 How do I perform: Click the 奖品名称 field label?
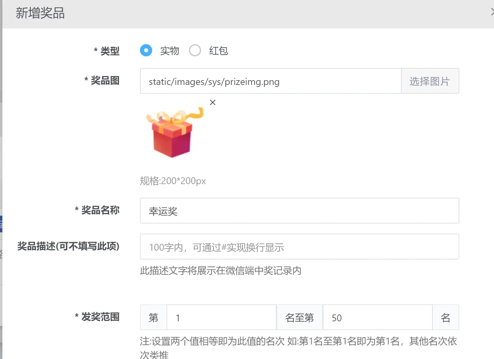tap(100, 210)
